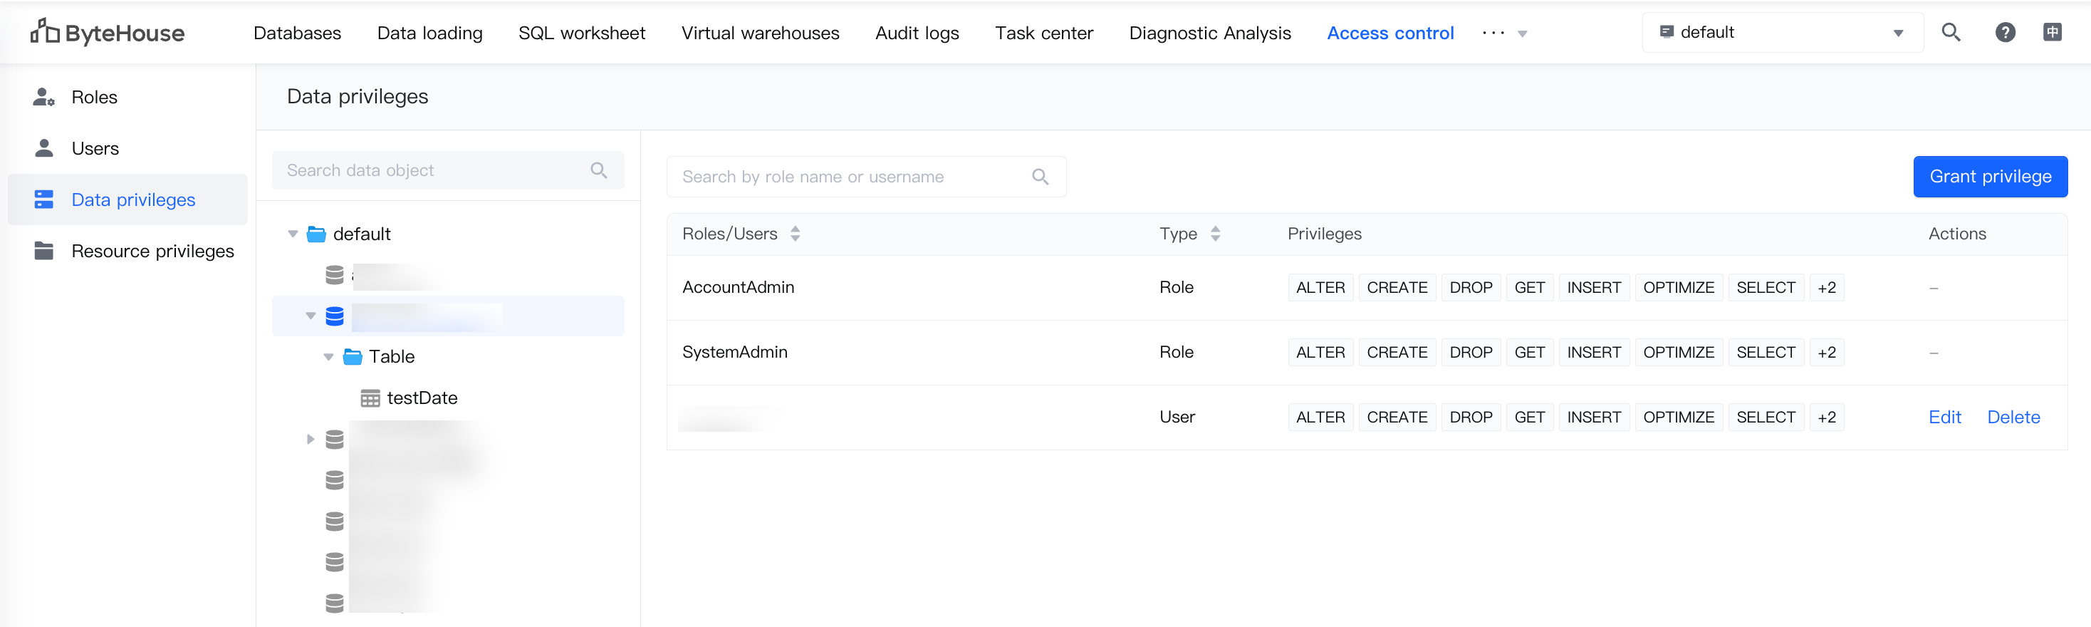The image size is (2091, 627).
Task: Select the testDate table icon
Action: click(x=370, y=398)
